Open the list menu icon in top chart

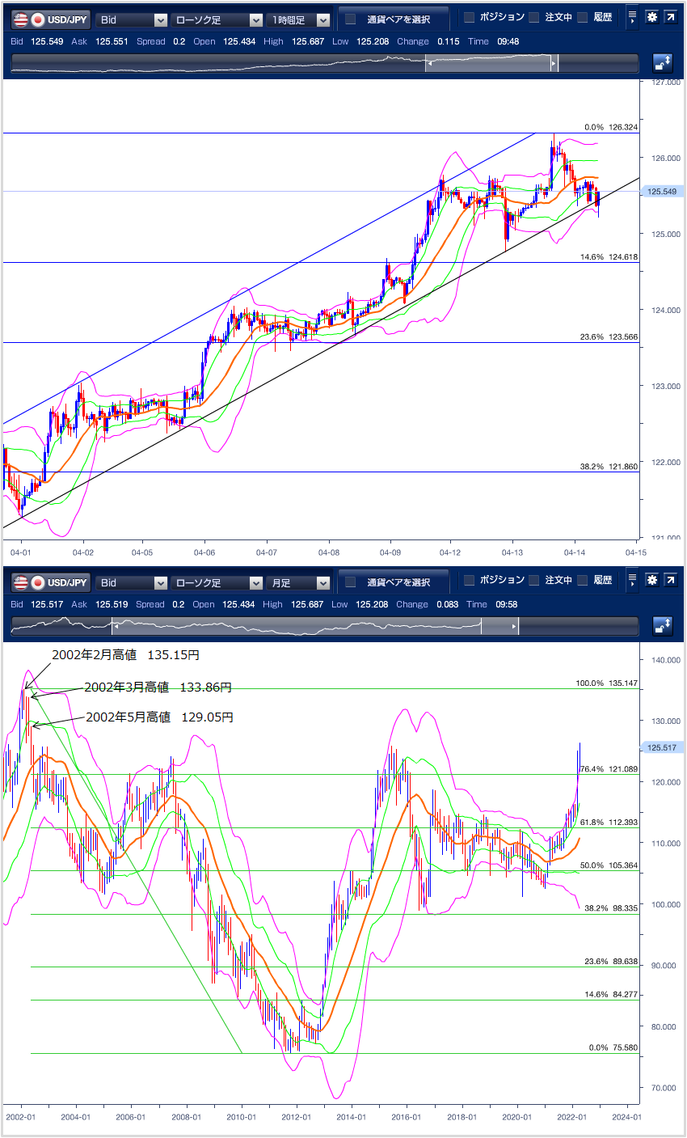(x=632, y=17)
